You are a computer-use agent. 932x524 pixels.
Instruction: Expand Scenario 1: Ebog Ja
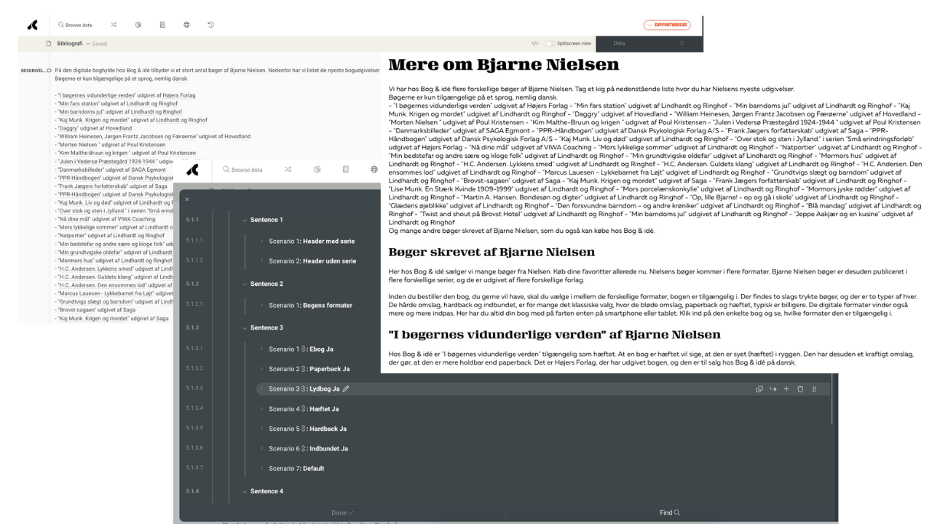tap(262, 349)
